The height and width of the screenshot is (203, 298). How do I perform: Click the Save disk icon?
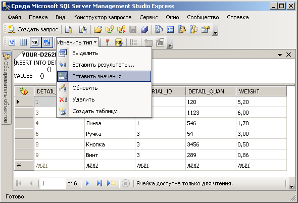tap(133, 29)
